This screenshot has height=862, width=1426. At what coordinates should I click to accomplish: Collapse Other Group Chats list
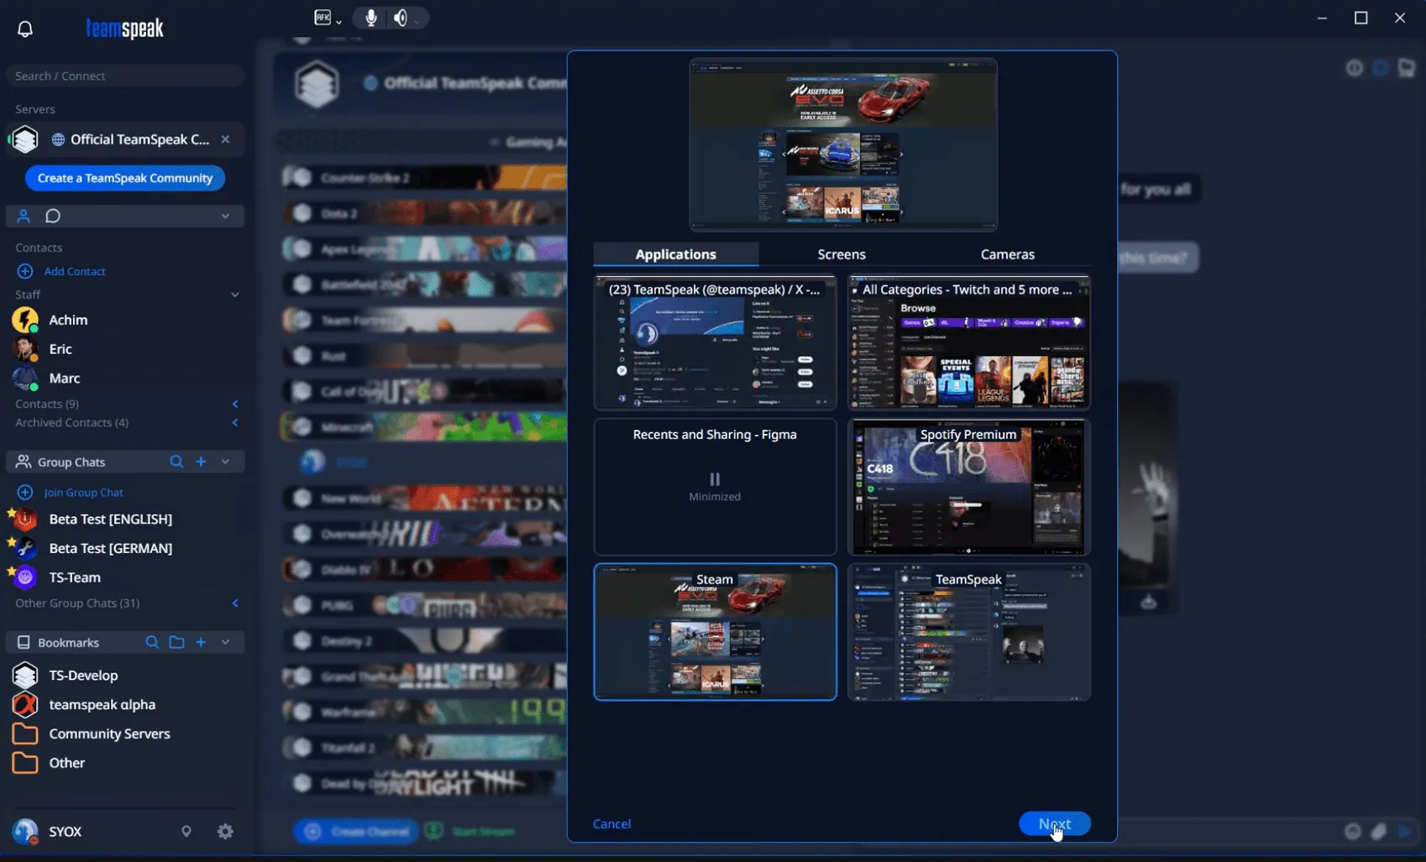(x=235, y=603)
